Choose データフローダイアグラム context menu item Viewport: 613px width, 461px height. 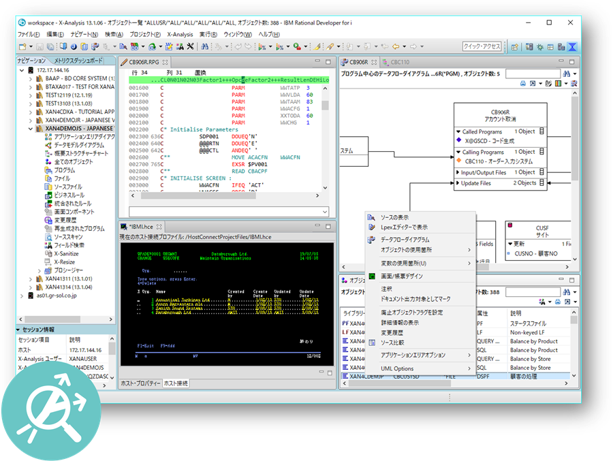(x=420, y=239)
